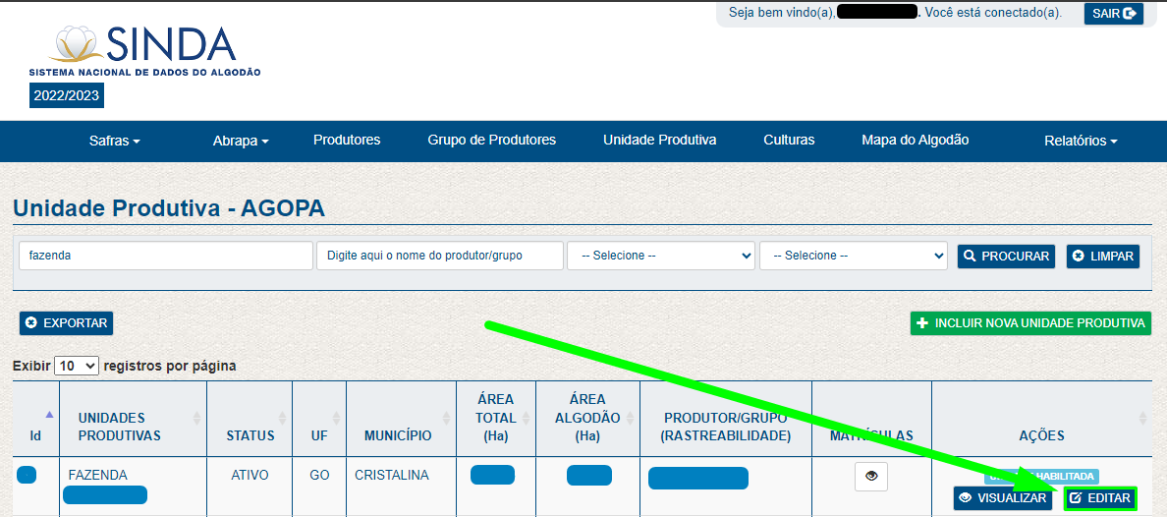Focus the produtor/grupo name input field
The width and height of the screenshot is (1167, 517).
[x=439, y=256]
